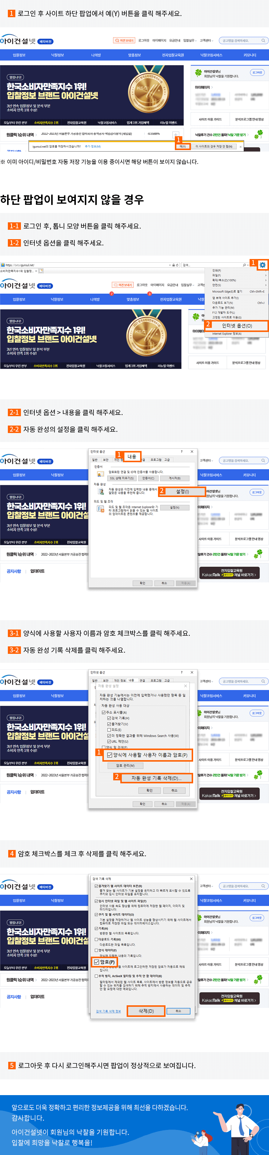Click 삭제(D) in 검색 기록 삭제 dialog
269x1155 pixels.
pyautogui.click(x=146, y=1011)
